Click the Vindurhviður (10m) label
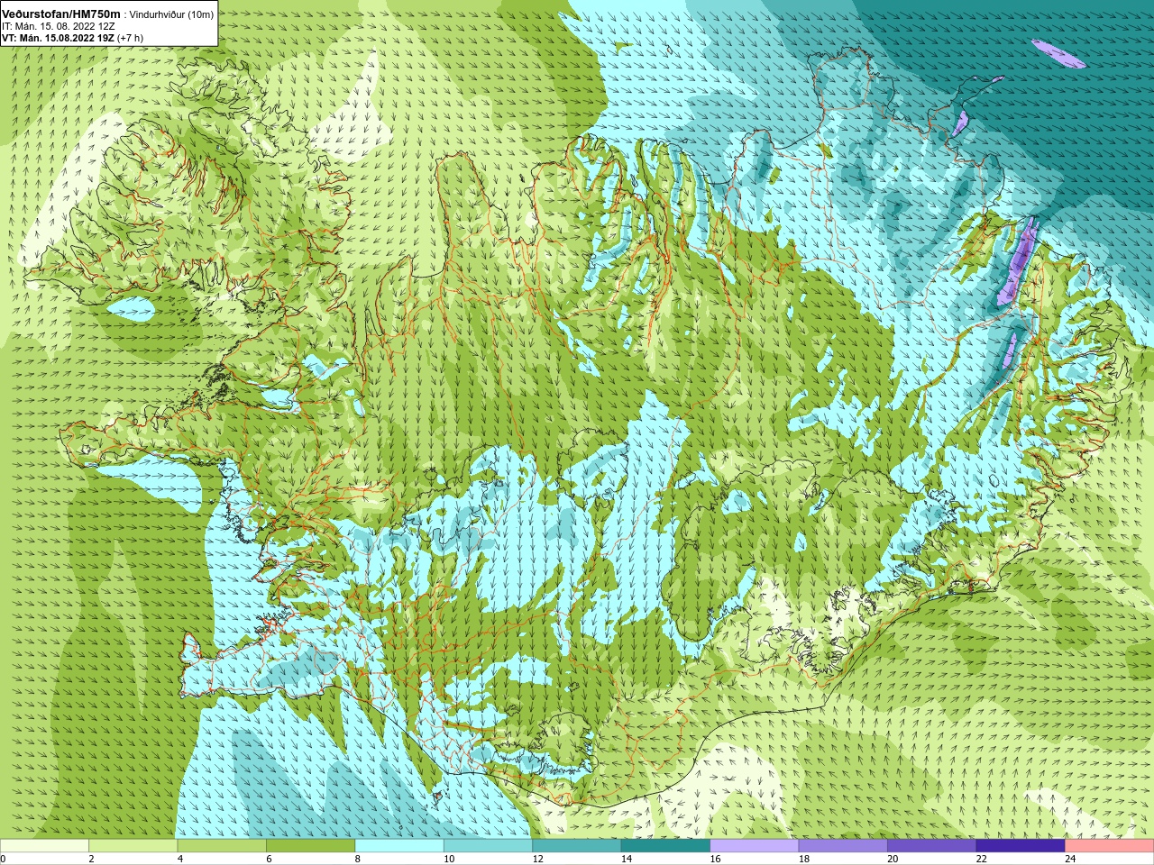The image size is (1154, 865). point(172,15)
